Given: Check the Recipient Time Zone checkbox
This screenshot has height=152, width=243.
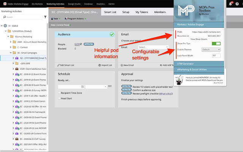Looking at the screenshot, I should click(x=59, y=93).
